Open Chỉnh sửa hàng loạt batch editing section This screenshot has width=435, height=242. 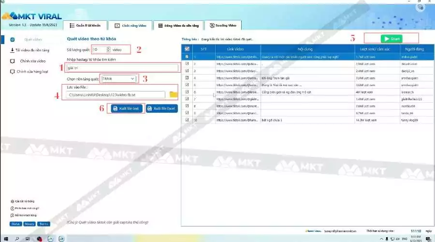tap(29, 72)
